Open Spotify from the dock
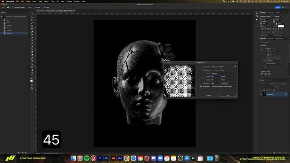290x163 pixels. coord(87,158)
